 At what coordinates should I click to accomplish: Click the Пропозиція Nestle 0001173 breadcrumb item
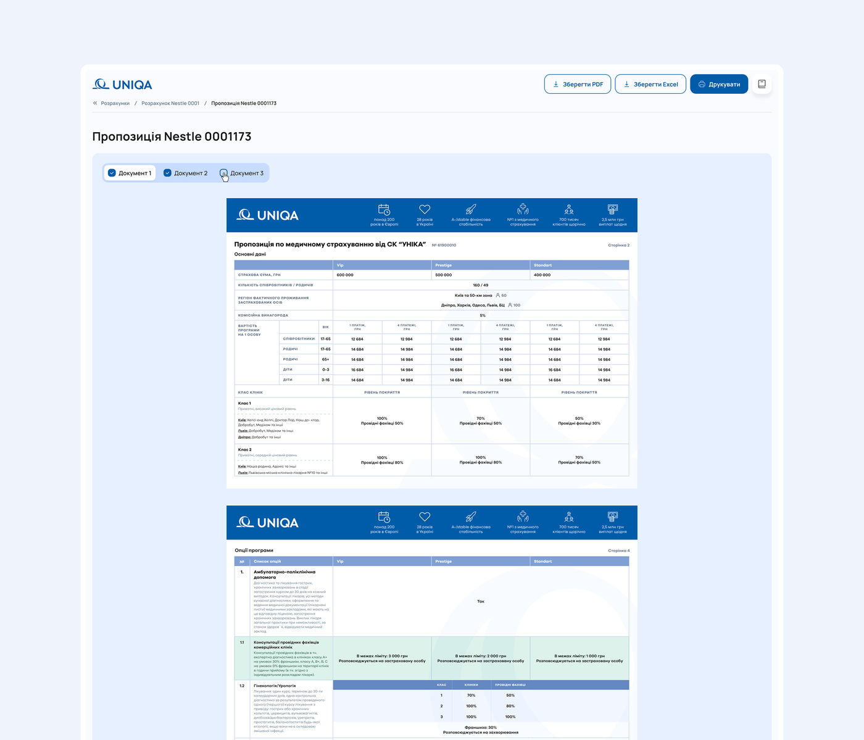(244, 103)
